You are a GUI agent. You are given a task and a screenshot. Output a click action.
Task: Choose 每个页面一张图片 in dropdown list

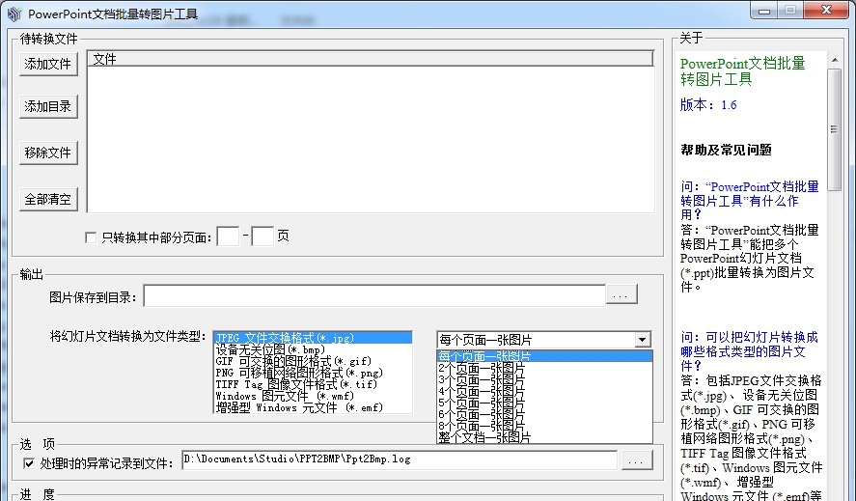pyautogui.click(x=544, y=356)
